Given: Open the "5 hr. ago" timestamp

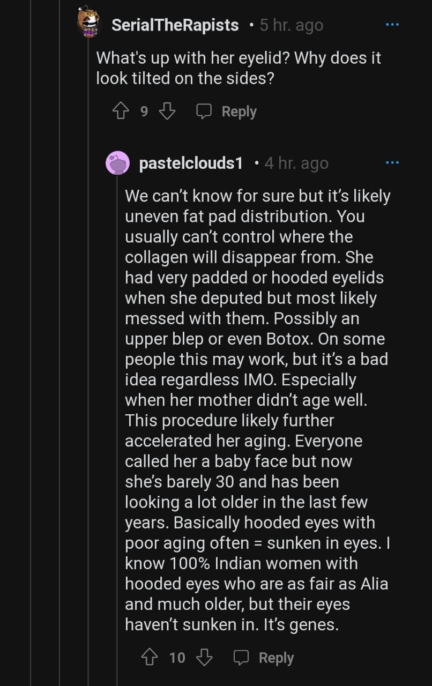Looking at the screenshot, I should coord(292,25).
